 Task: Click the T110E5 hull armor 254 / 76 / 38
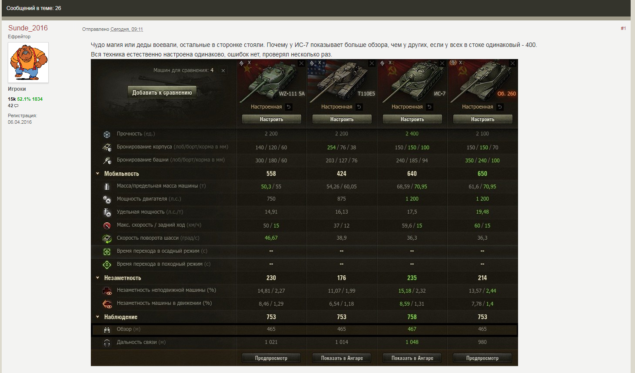pyautogui.click(x=342, y=147)
